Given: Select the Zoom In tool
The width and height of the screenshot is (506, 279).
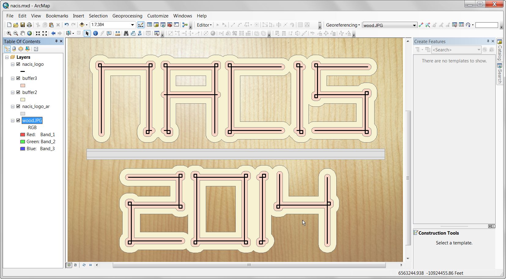Looking at the screenshot, I should click(9, 33).
